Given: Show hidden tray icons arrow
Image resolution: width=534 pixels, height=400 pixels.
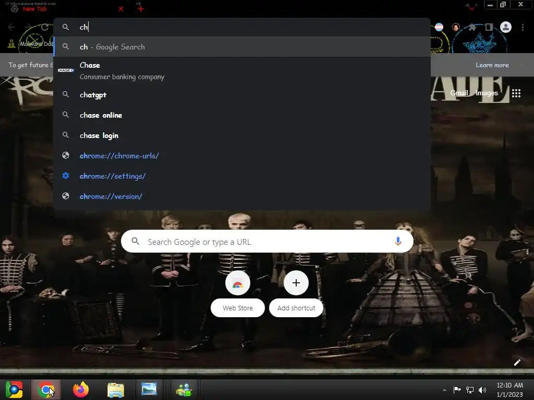Looking at the screenshot, I should coord(444,390).
